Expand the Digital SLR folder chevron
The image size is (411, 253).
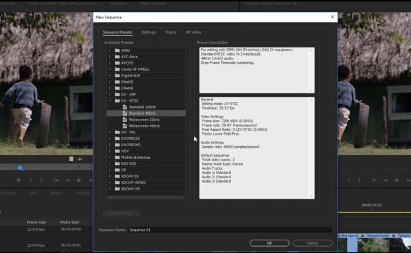pos(110,75)
